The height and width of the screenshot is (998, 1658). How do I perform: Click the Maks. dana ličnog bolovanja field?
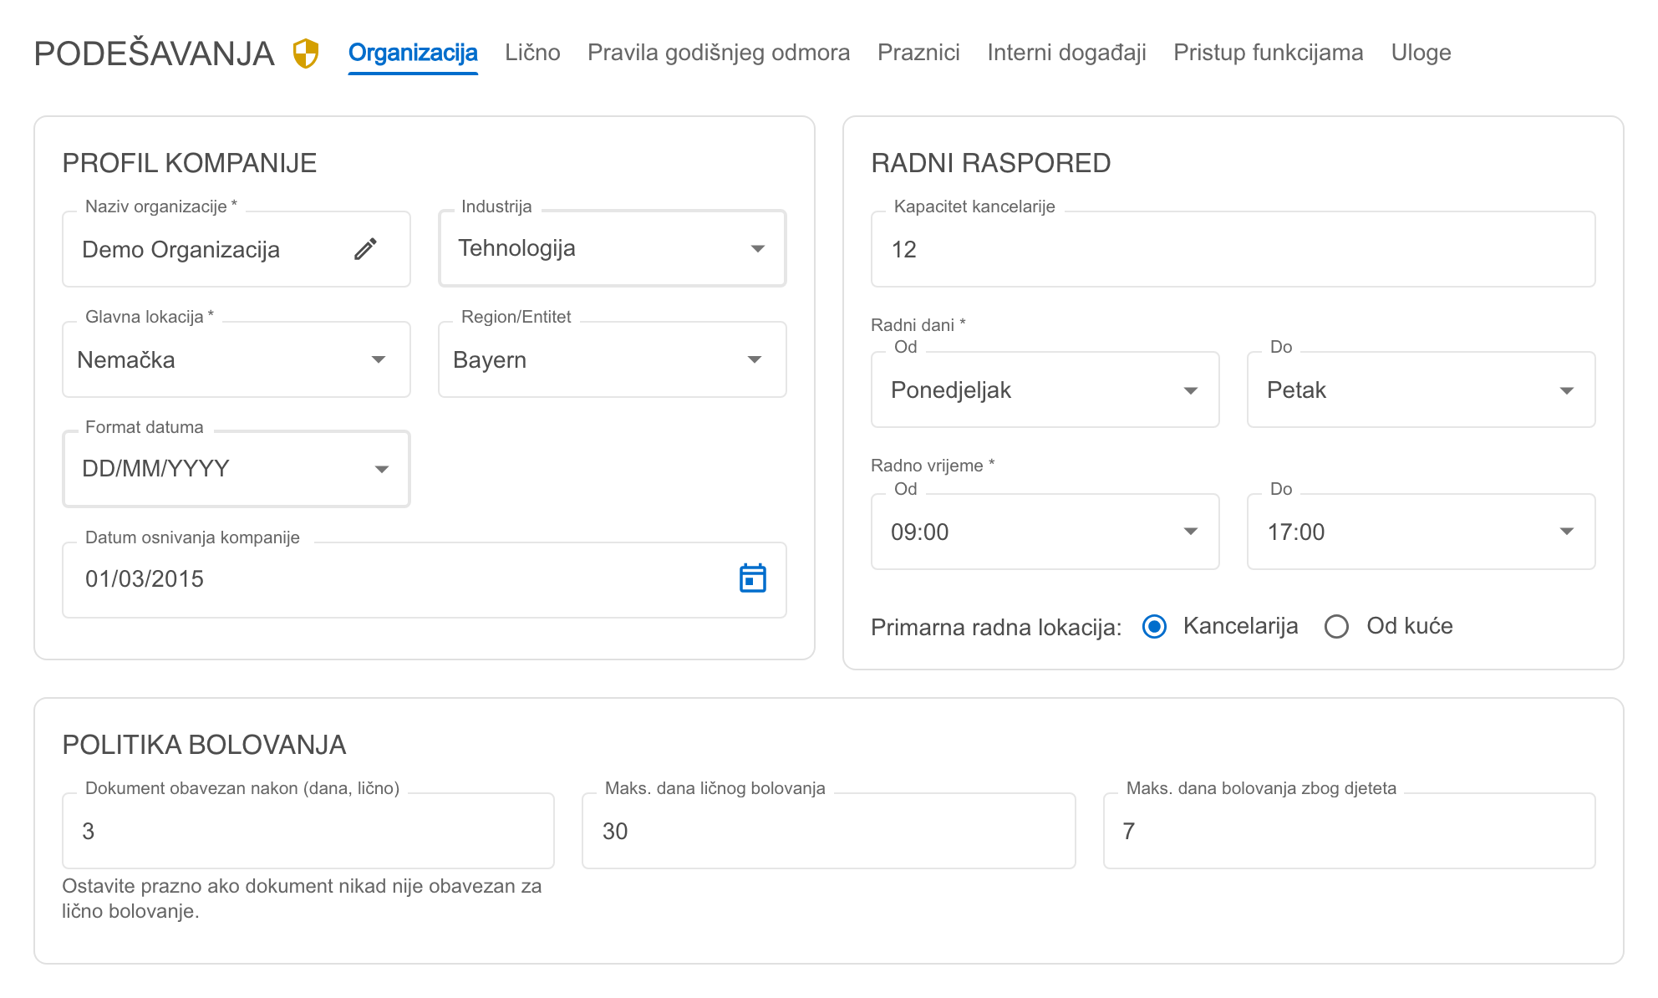(829, 831)
